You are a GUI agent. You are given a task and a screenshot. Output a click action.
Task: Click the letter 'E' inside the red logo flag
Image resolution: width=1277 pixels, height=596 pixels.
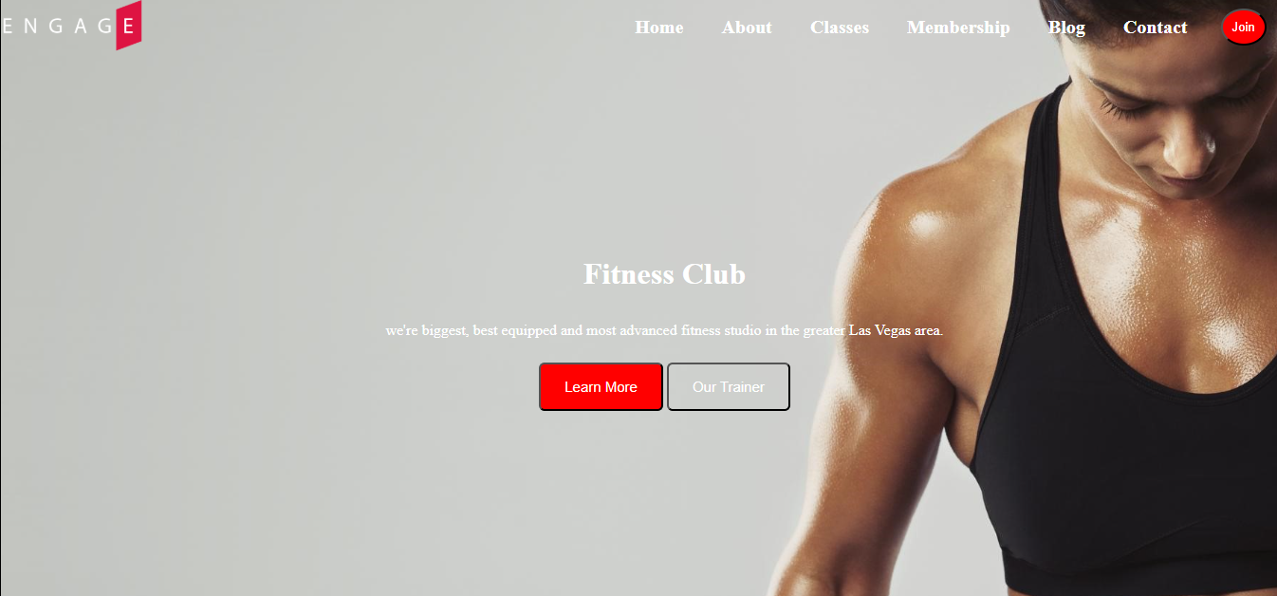(129, 27)
